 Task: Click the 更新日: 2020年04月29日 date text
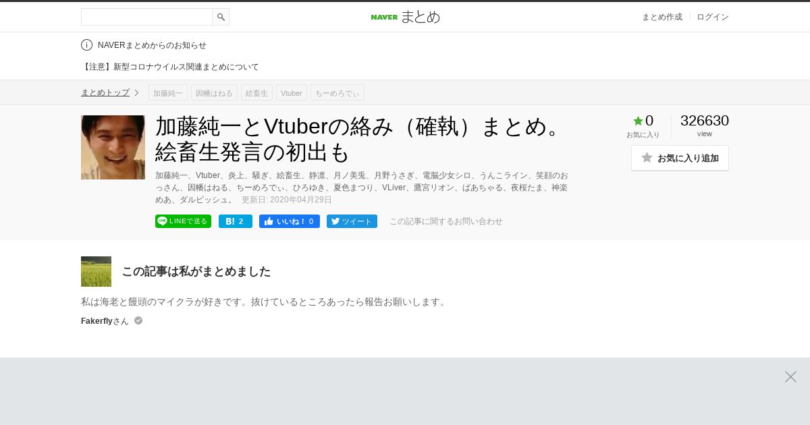coord(287,200)
